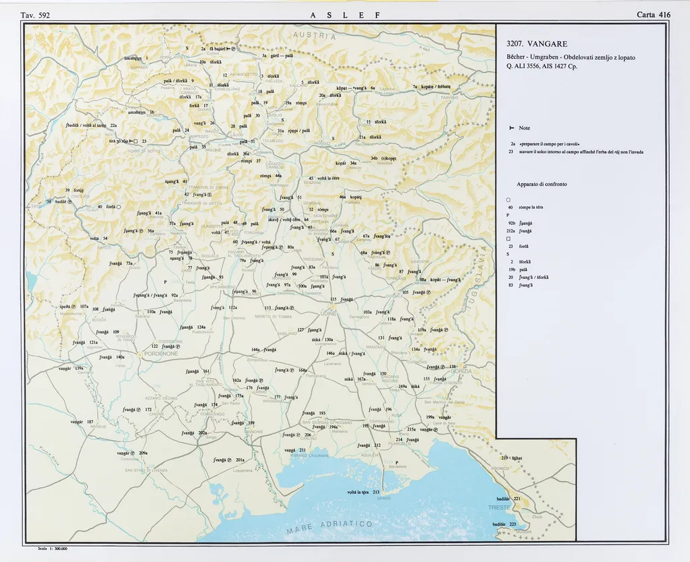The image size is (690, 562).
Task: Click the Pordenone city marker
Action: pyautogui.click(x=139, y=353)
